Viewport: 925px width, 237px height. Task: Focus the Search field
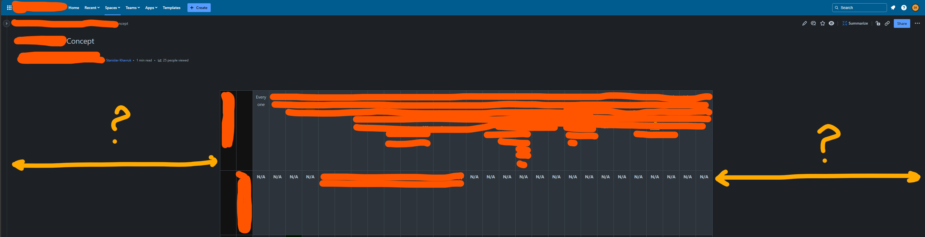point(859,8)
